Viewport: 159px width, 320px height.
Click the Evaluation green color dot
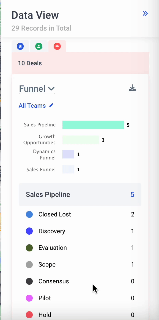(29, 248)
